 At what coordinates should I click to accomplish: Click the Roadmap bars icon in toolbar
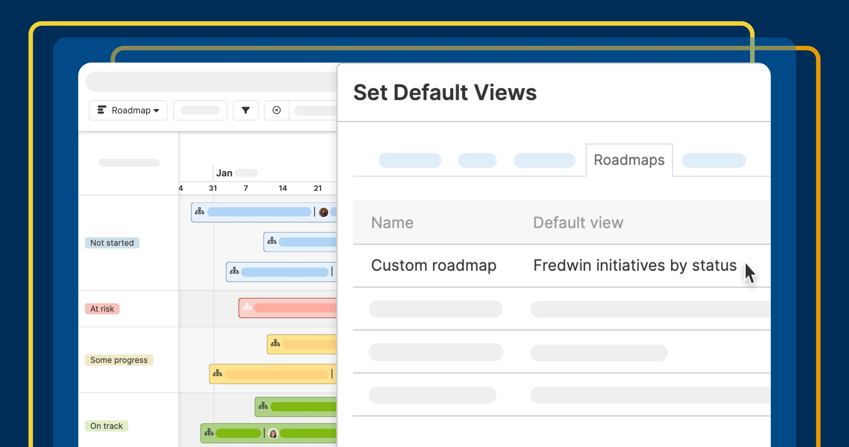click(x=101, y=110)
